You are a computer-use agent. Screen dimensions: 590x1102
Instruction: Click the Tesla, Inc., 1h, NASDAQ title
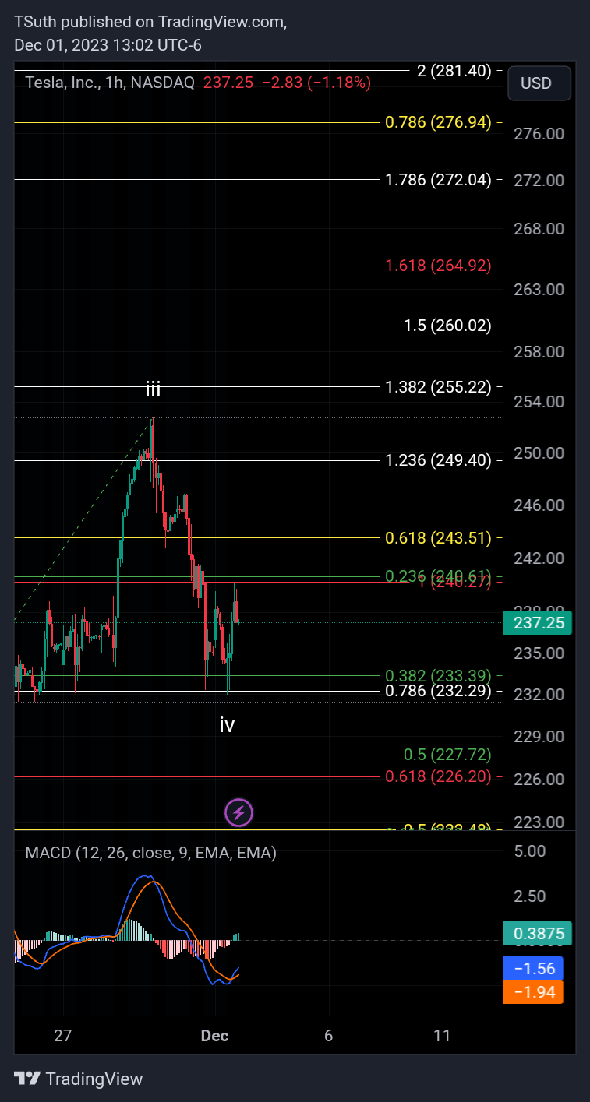click(110, 83)
